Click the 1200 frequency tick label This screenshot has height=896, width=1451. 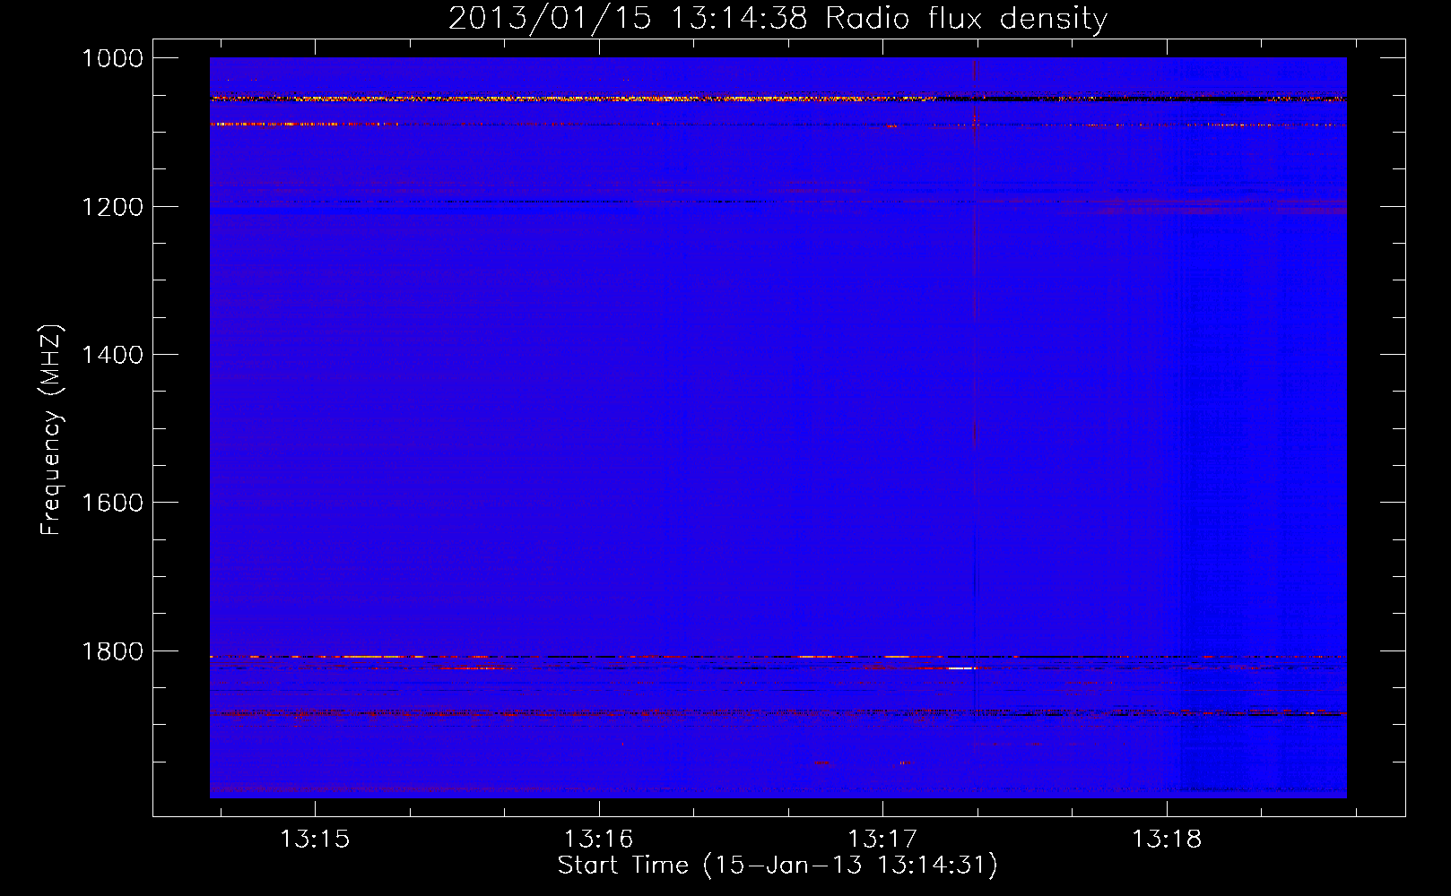112,207
